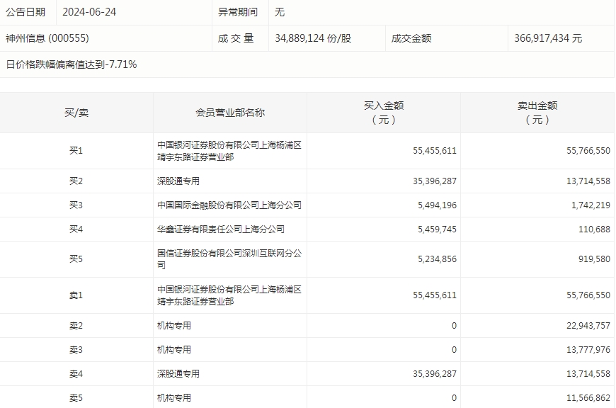Click 深股通专用 in the 买2 row

[x=178, y=181]
